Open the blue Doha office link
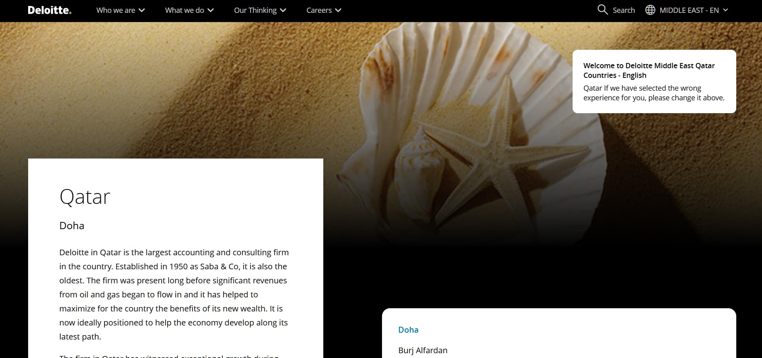This screenshot has width=762, height=358. [408, 330]
